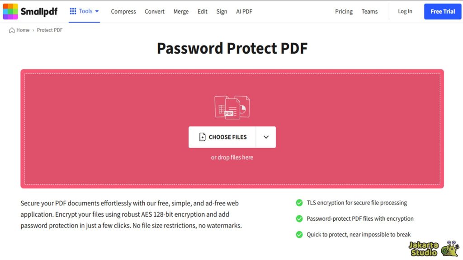
Task: Click the pink drop files here area
Action: click(232, 157)
